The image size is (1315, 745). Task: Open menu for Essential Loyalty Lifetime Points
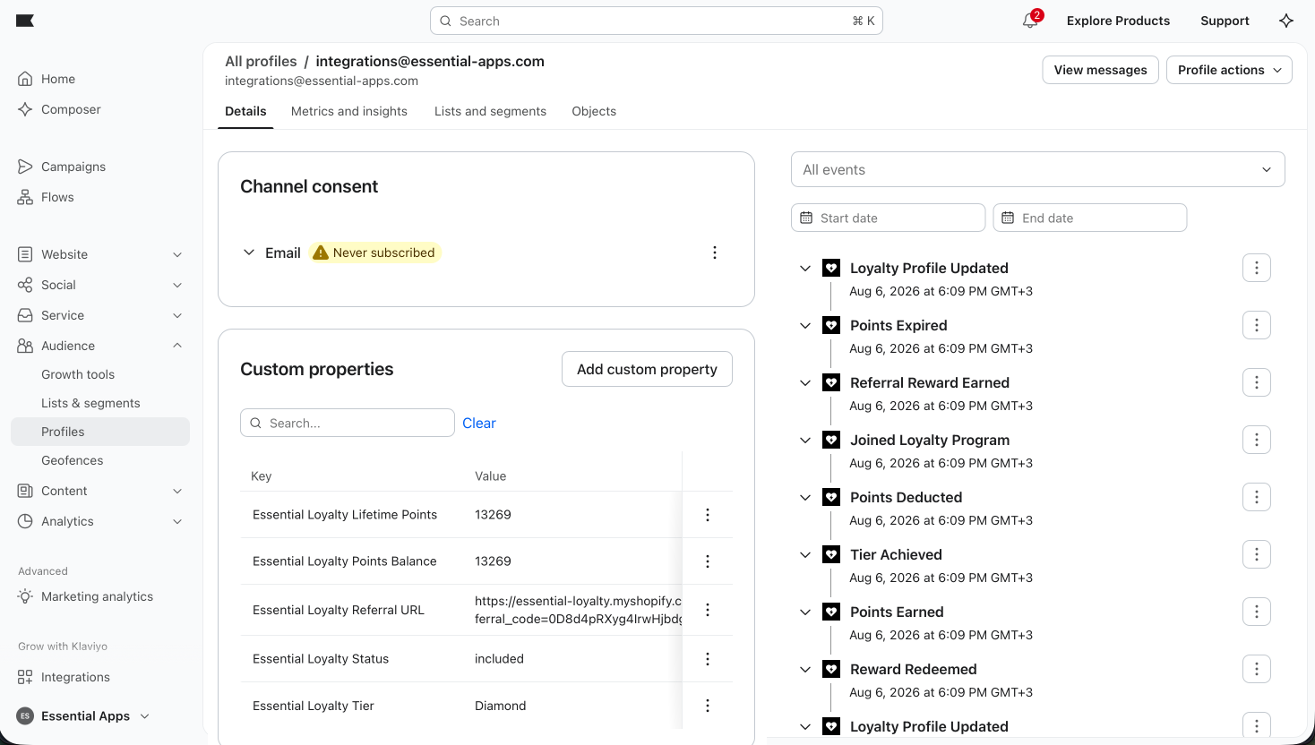[708, 515]
